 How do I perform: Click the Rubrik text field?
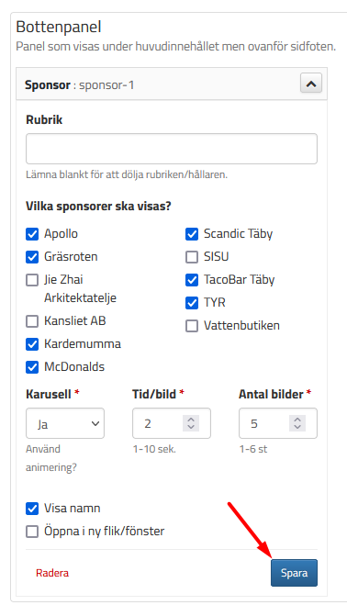[x=172, y=149]
